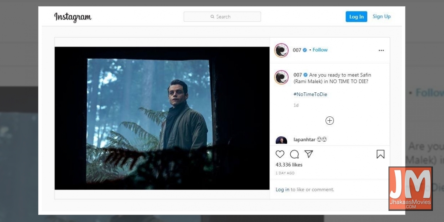Focus the Search input field
This screenshot has width=444, height=222.
pyautogui.click(x=226, y=17)
